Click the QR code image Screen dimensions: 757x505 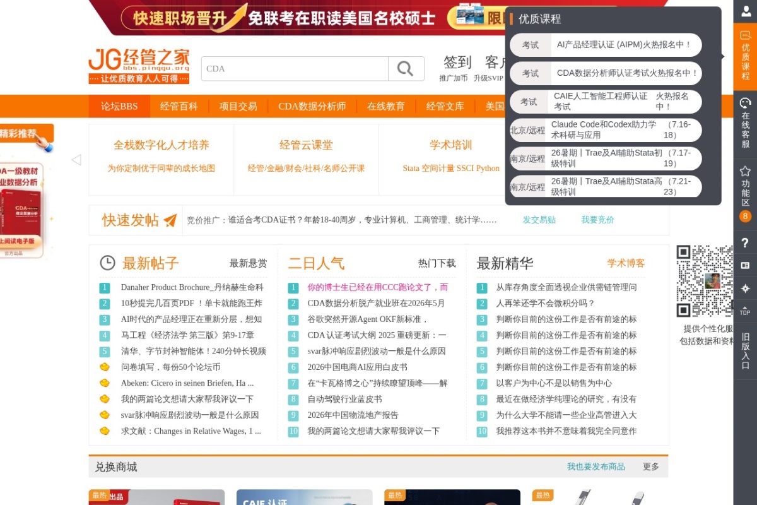[705, 281]
